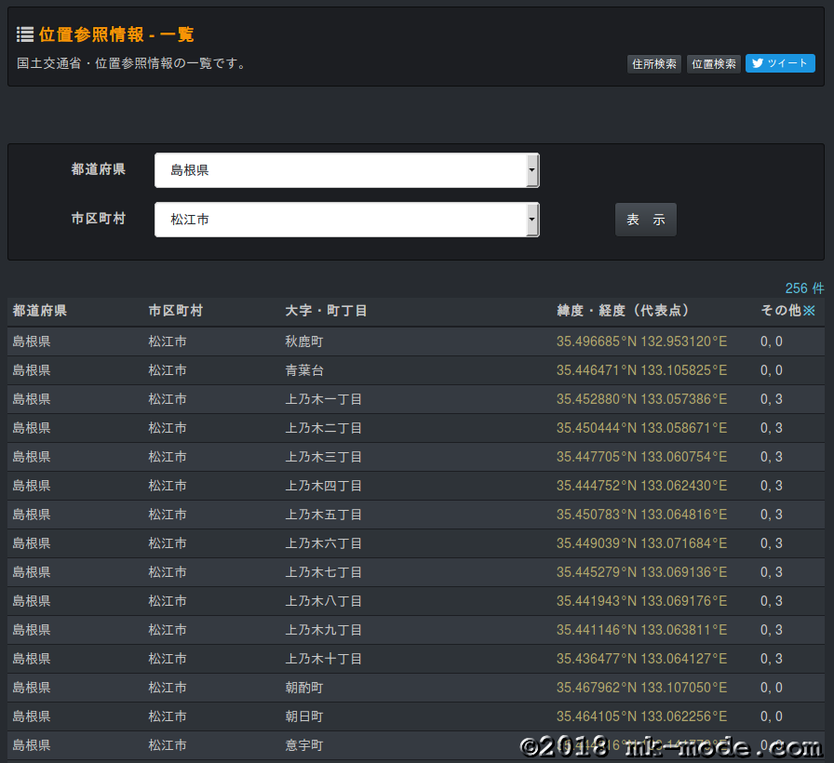Select the coordinates for 朝酌町

pyautogui.click(x=641, y=688)
